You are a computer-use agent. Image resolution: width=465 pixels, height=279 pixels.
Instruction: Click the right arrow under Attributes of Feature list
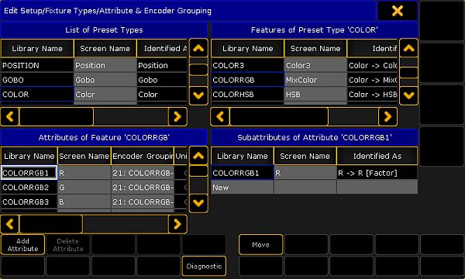point(177,224)
